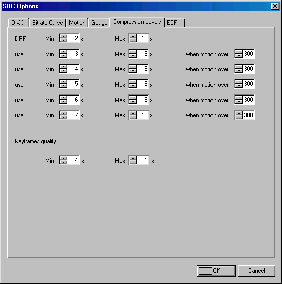Screen dimensions: 282x284
Task: Increase Keyframes quality Min value
Action: coord(63,158)
